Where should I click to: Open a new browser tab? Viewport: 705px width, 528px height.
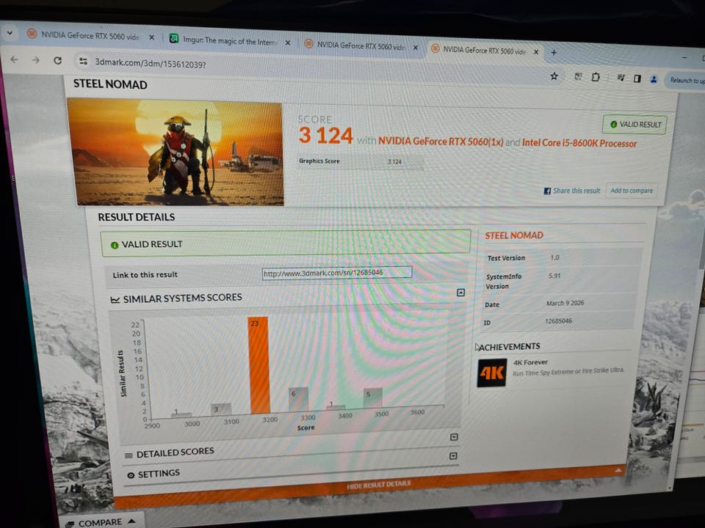(x=554, y=53)
